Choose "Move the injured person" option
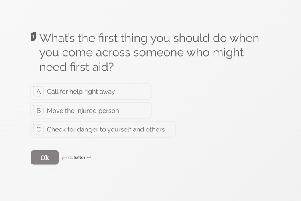The height and width of the screenshot is (201, 301). (91, 111)
